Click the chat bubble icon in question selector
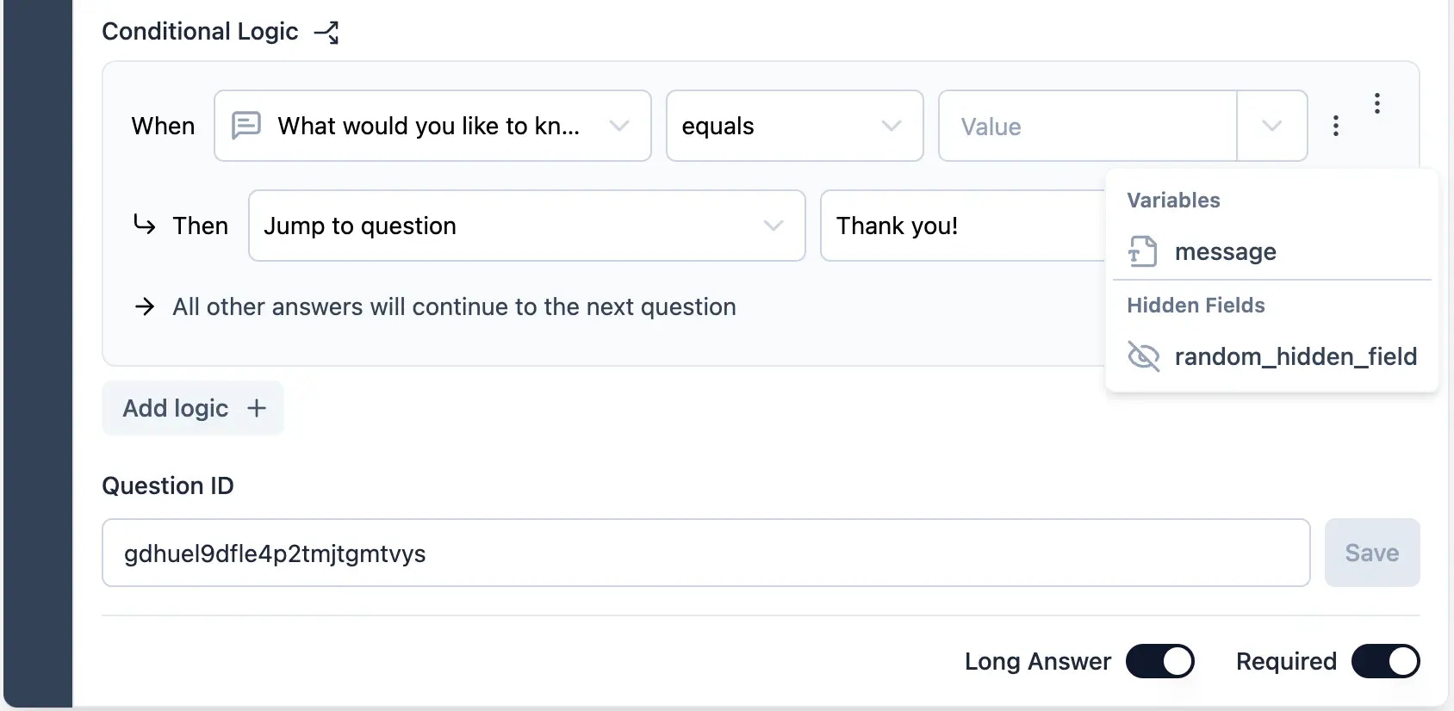Screen dimensions: 1454x711 coord(245,126)
